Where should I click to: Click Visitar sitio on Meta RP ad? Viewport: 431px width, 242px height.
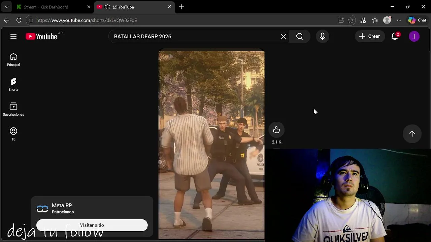click(x=92, y=225)
